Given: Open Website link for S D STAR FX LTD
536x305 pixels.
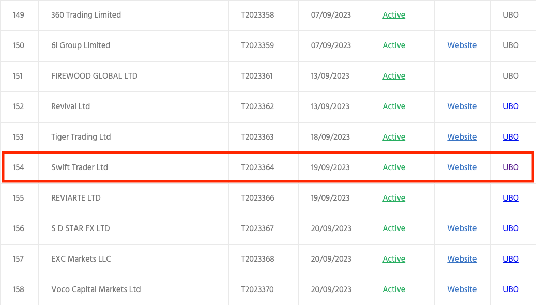Looking at the screenshot, I should tap(462, 228).
